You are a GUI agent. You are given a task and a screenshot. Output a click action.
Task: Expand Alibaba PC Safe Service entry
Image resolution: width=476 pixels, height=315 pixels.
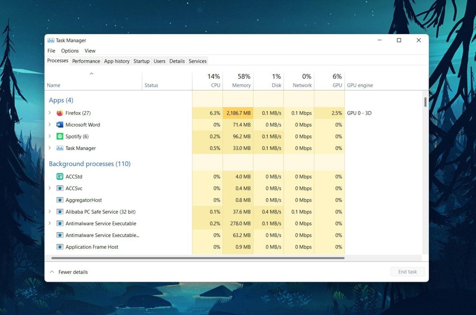[x=50, y=212]
